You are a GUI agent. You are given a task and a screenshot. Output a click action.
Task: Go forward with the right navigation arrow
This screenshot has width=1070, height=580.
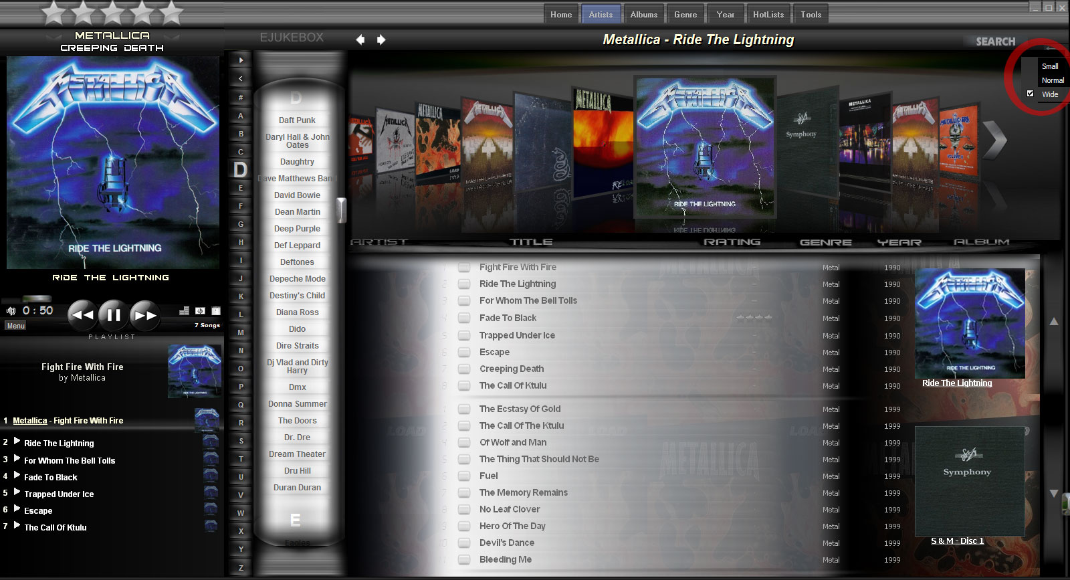[381, 39]
